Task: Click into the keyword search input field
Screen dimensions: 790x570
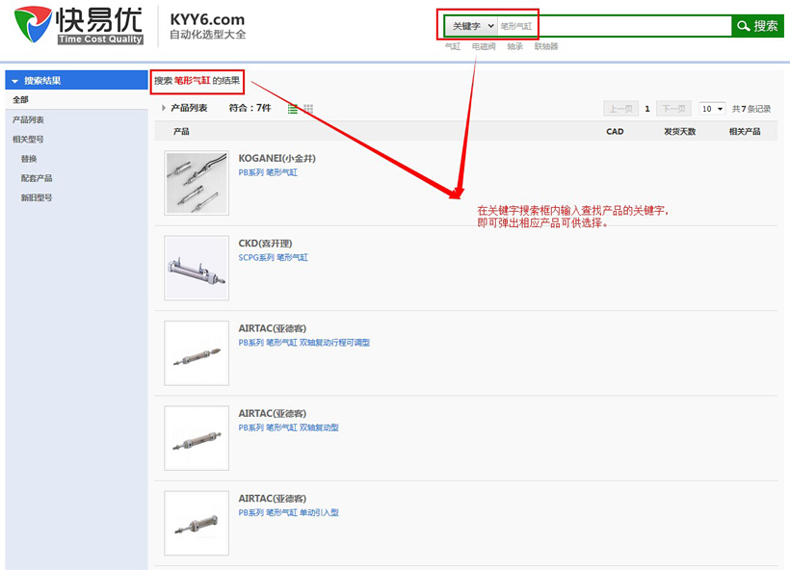Action: 614,26
